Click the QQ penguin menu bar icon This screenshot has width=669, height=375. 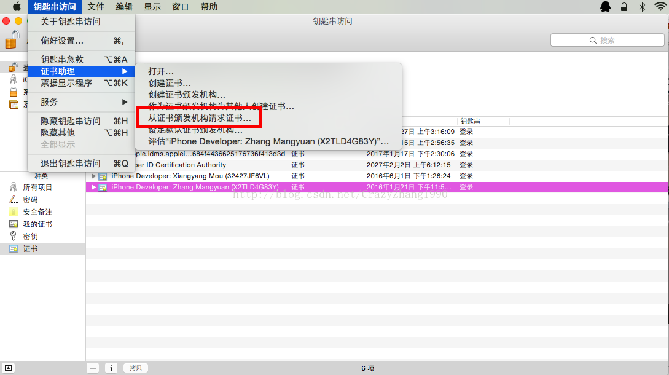(x=605, y=6)
